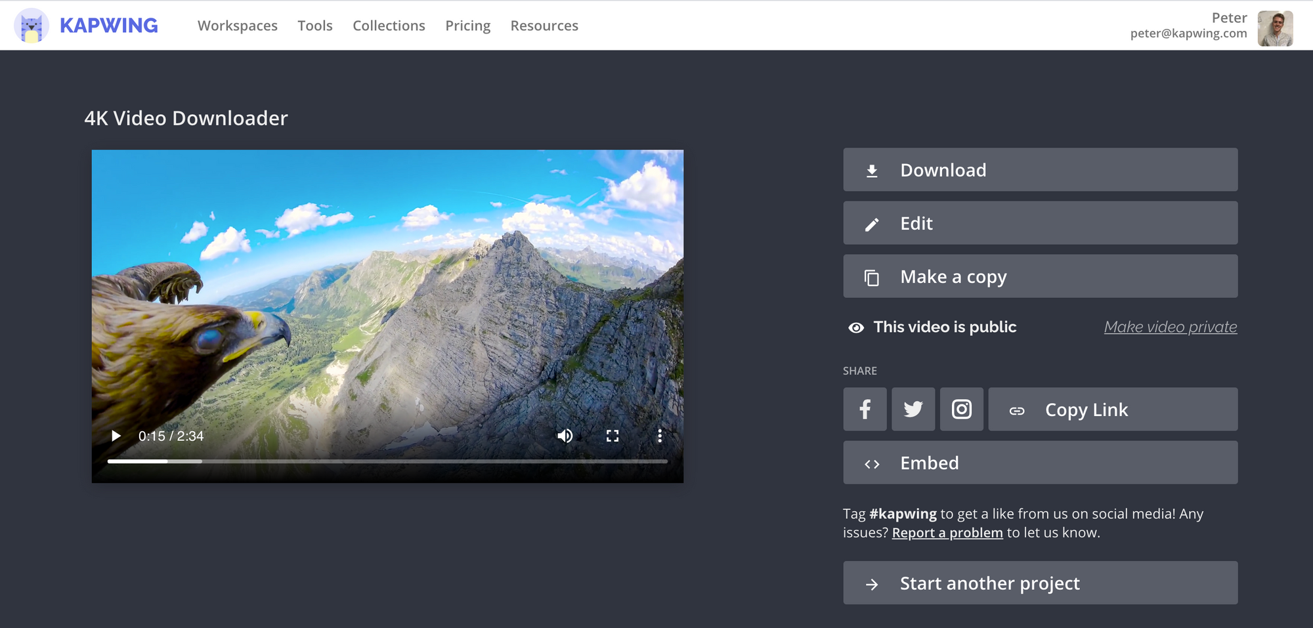Click the Edit button
This screenshot has width=1313, height=628.
1040,223
